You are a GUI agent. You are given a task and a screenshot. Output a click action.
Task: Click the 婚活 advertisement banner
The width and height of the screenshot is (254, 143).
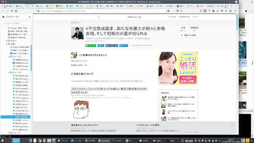tap(178, 68)
